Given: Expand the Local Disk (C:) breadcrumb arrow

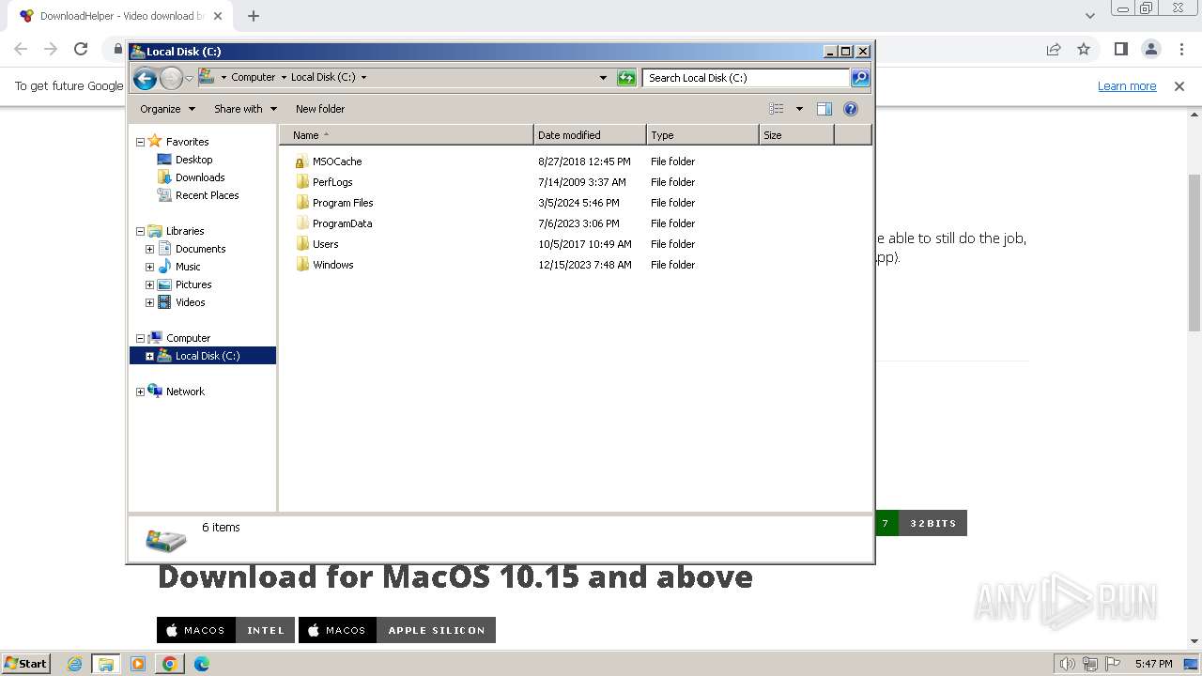Looking at the screenshot, I should click(363, 78).
